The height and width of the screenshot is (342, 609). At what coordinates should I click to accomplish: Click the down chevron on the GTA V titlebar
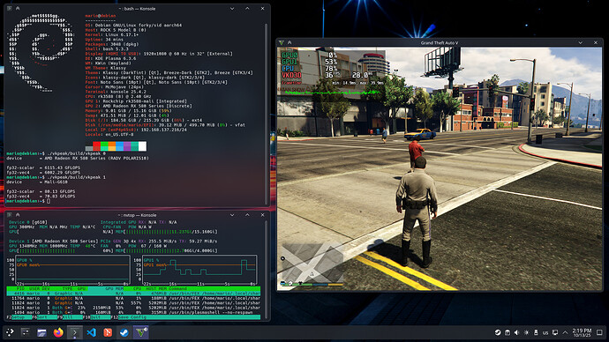pyautogui.click(x=580, y=42)
